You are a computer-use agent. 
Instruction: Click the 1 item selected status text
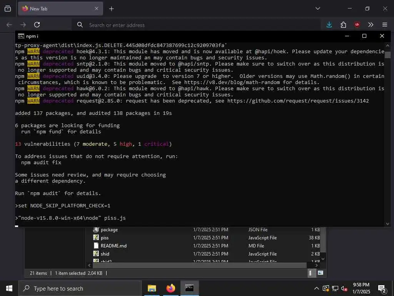click(x=70, y=273)
